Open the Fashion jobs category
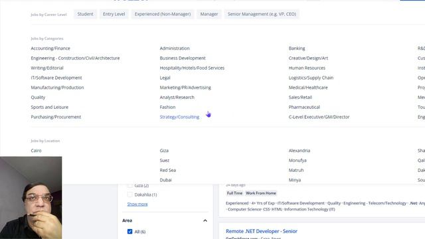 [167, 107]
